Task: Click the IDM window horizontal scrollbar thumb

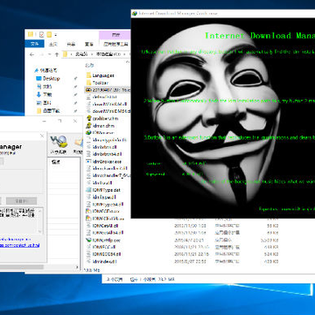Action: [x=22, y=267]
